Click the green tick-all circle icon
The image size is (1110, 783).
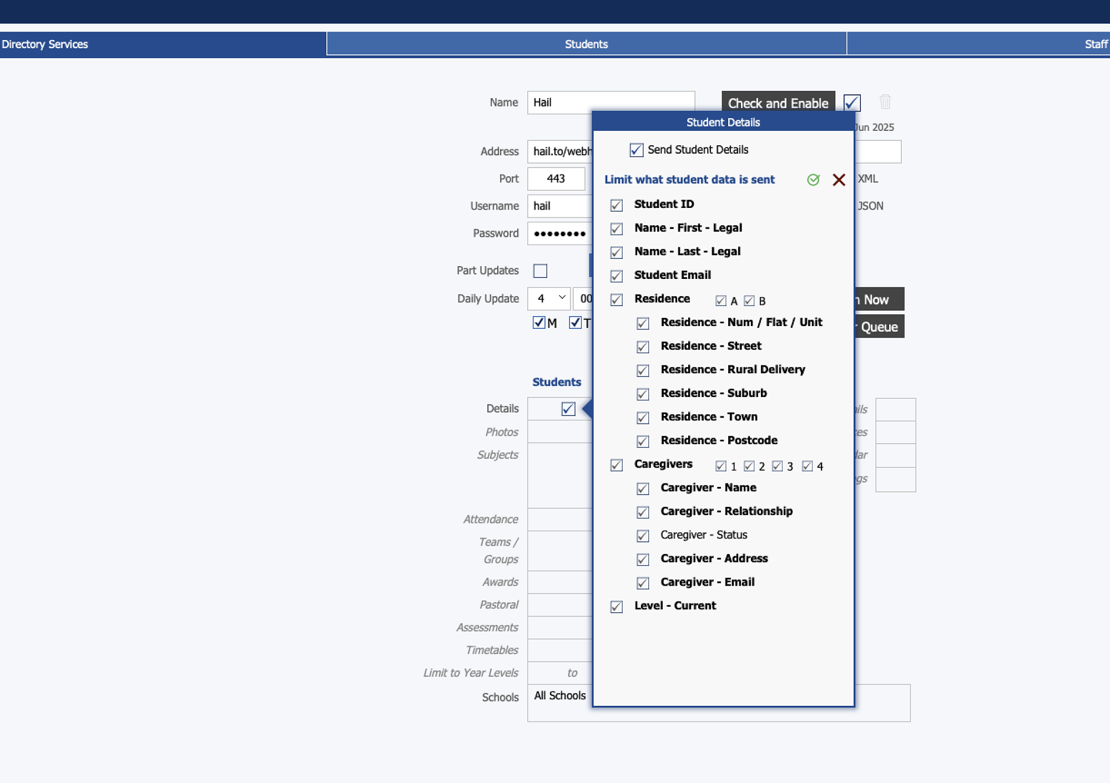[x=813, y=180]
